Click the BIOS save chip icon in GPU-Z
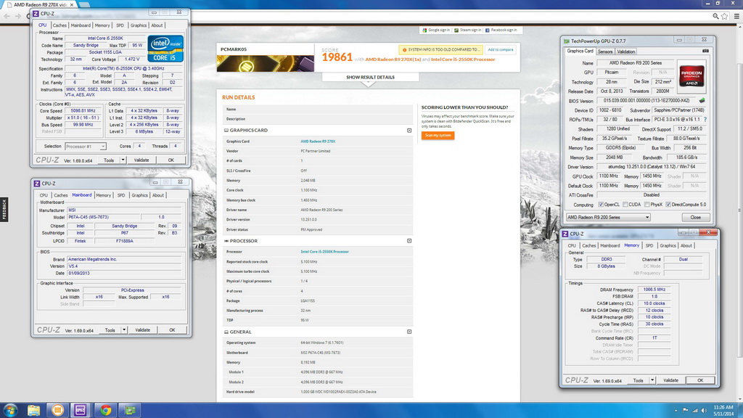This screenshot has height=418, width=743. pos(702,100)
